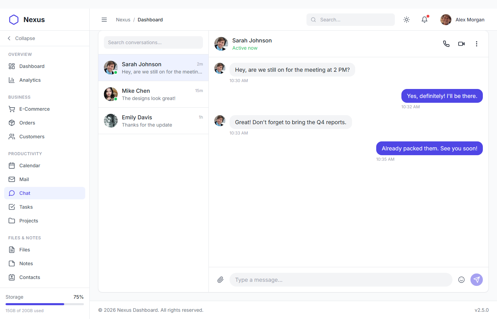The width and height of the screenshot is (497, 319).
Task: Click the Dashboard grid icon
Action: click(12, 66)
